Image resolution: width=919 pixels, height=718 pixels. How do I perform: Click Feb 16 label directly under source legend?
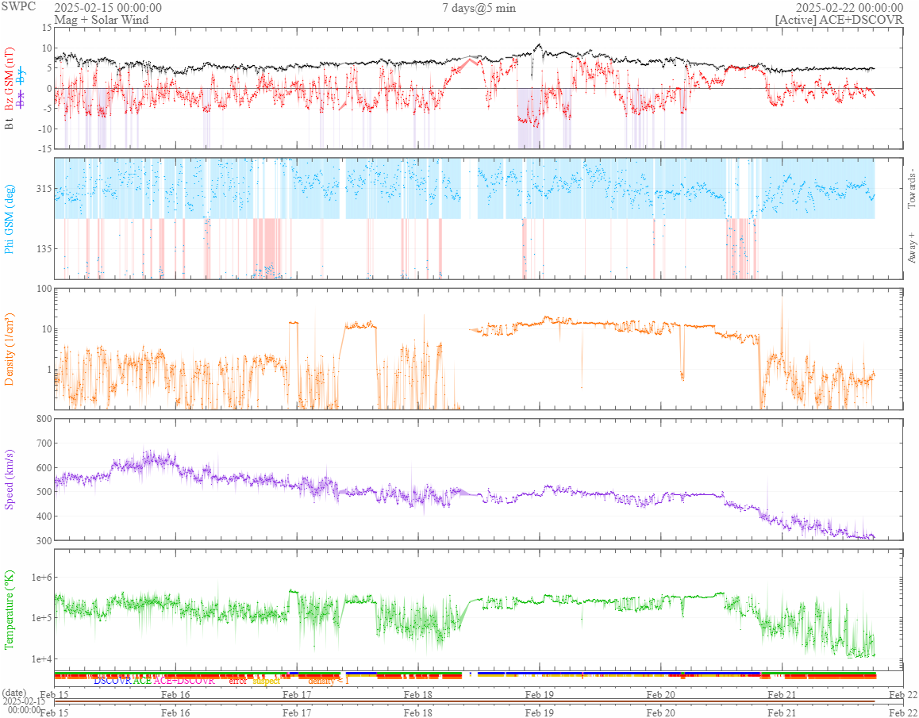[175, 694]
